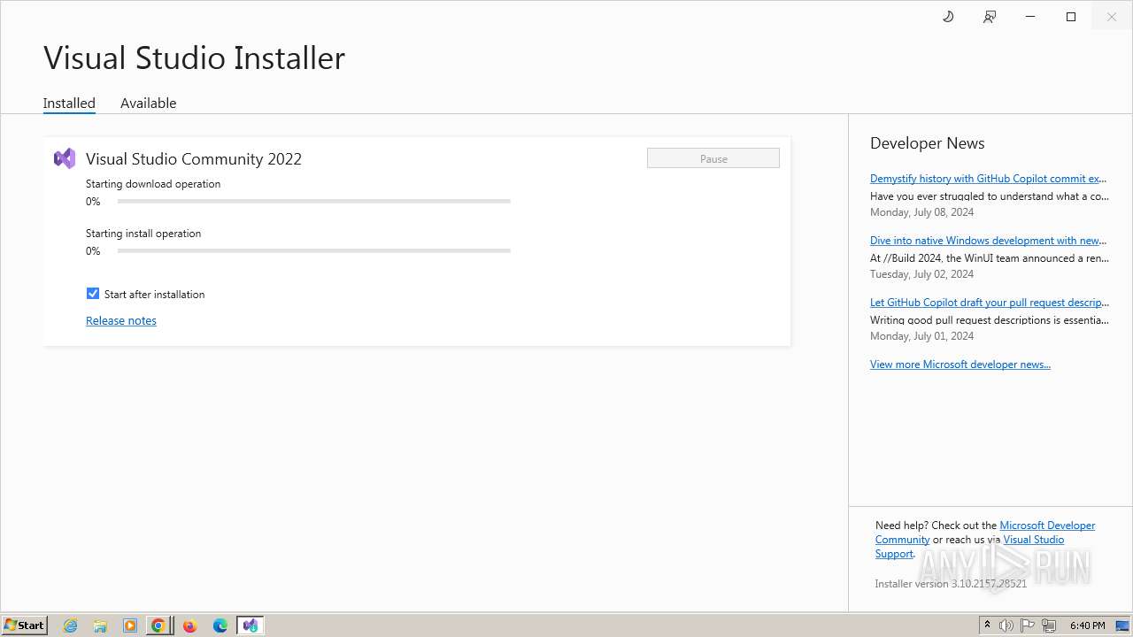Launch Microsoft Edge from the taskbar
This screenshot has height=637, width=1133.
tap(220, 625)
